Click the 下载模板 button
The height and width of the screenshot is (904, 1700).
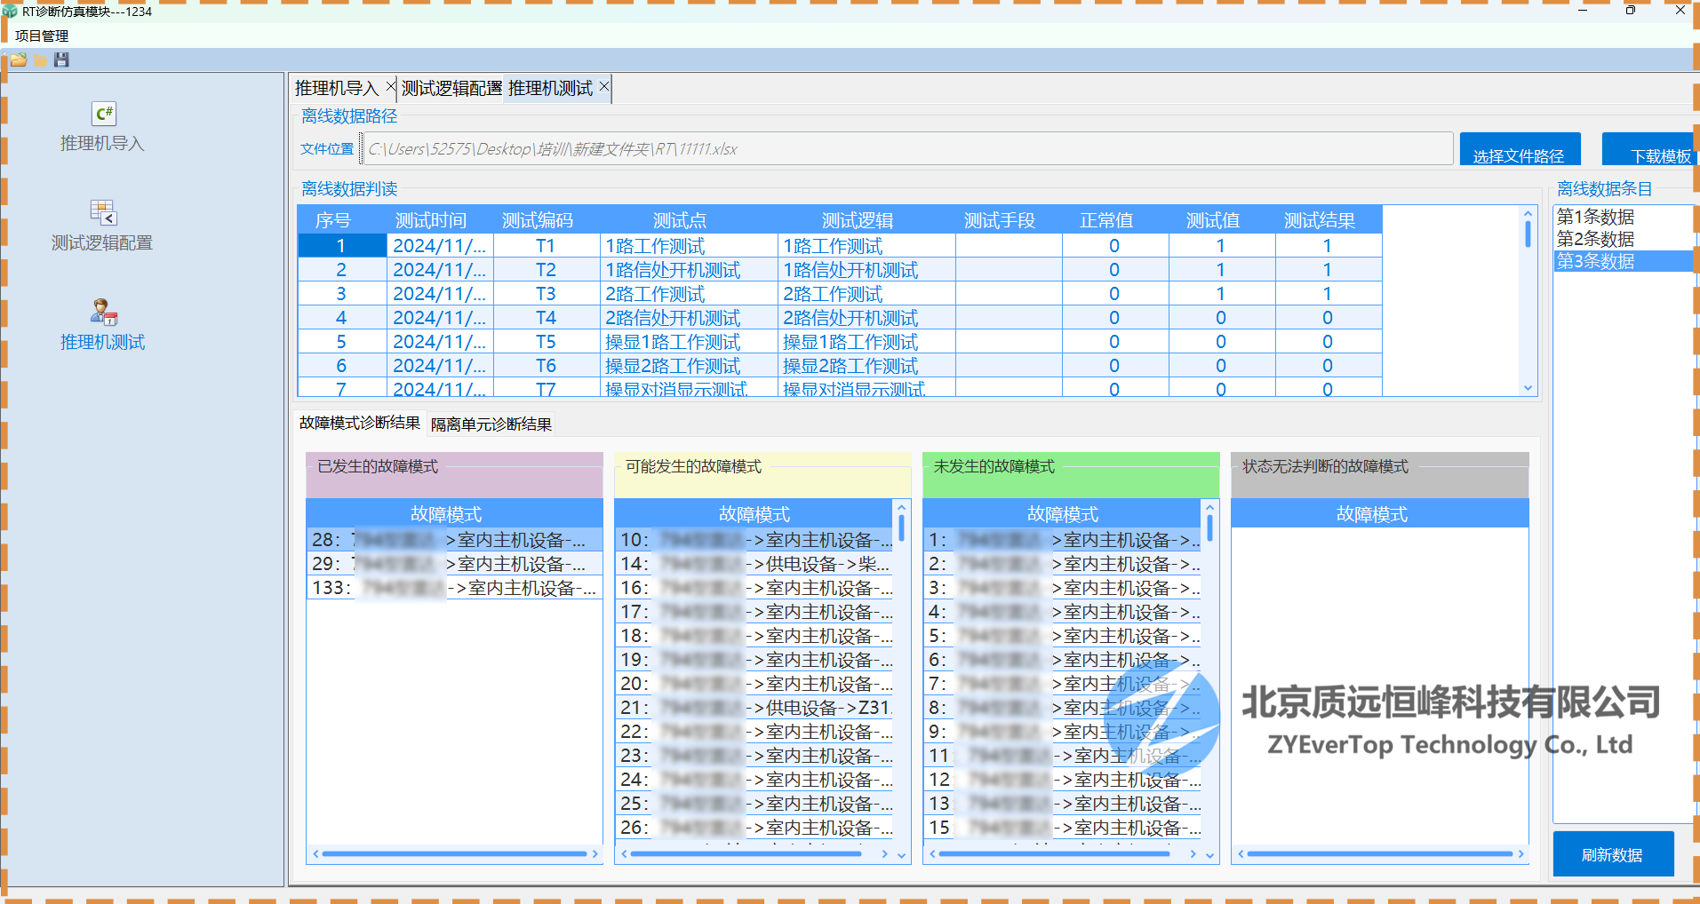click(x=1650, y=149)
